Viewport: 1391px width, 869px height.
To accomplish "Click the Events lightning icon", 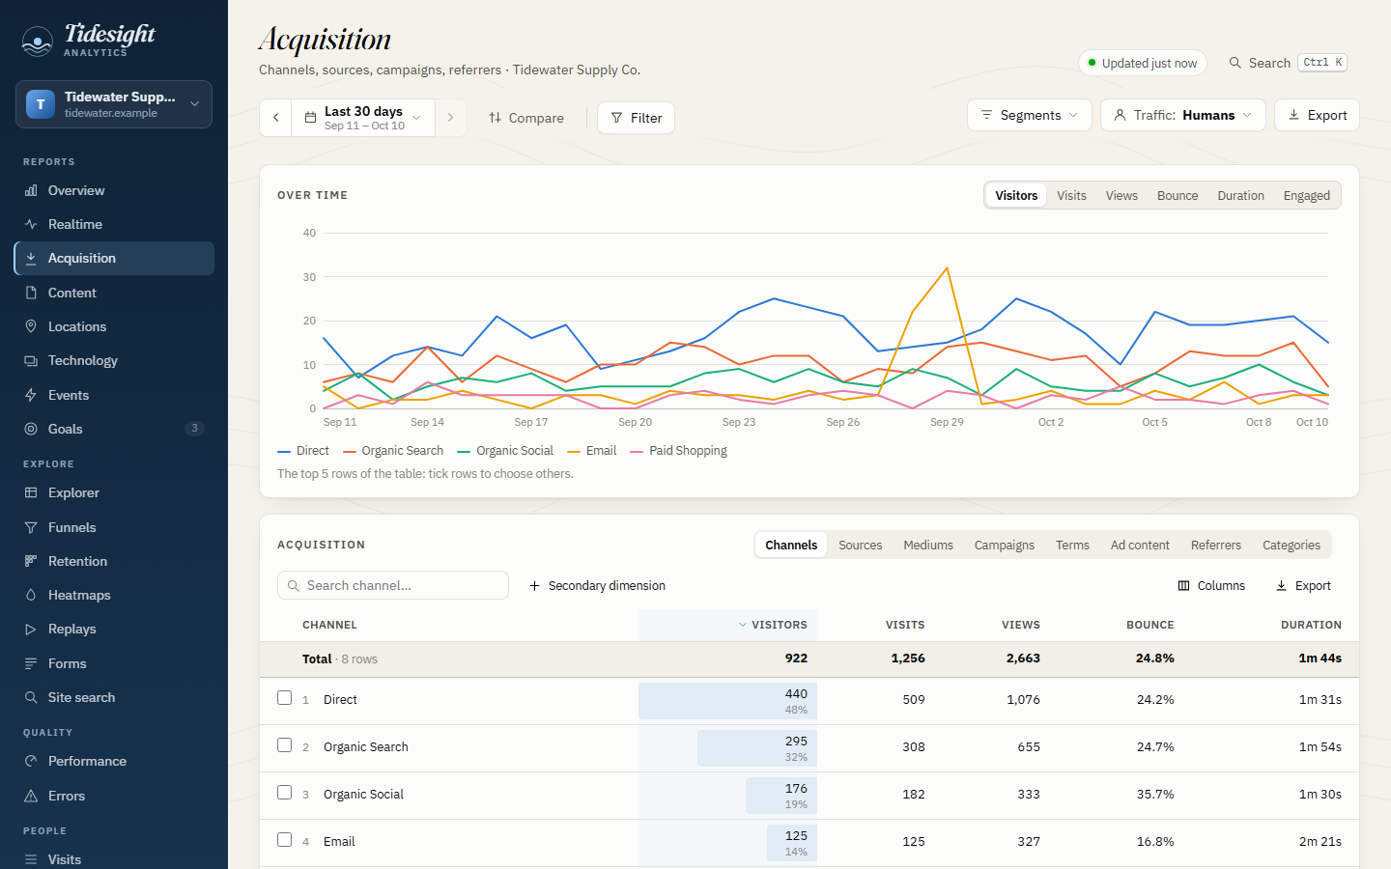I will (31, 395).
